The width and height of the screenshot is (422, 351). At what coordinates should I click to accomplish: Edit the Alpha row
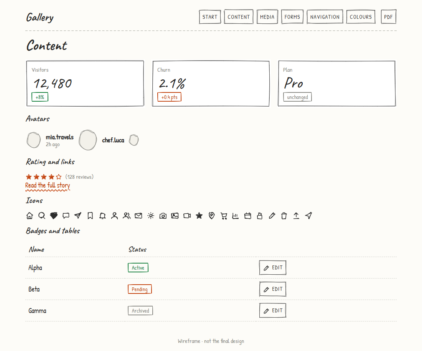click(273, 267)
